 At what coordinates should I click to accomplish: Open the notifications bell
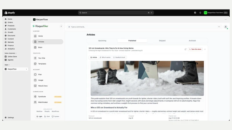pyautogui.click(x=200, y=13)
